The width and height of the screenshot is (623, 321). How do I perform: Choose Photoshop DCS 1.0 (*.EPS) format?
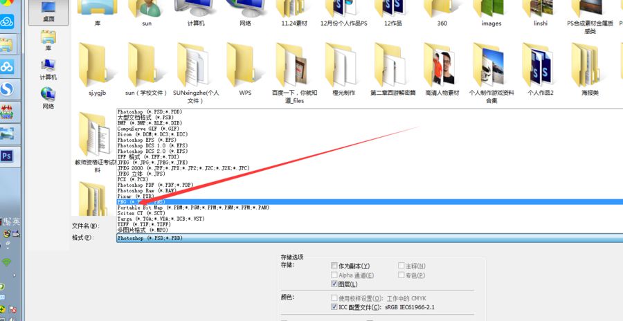[370, 145]
